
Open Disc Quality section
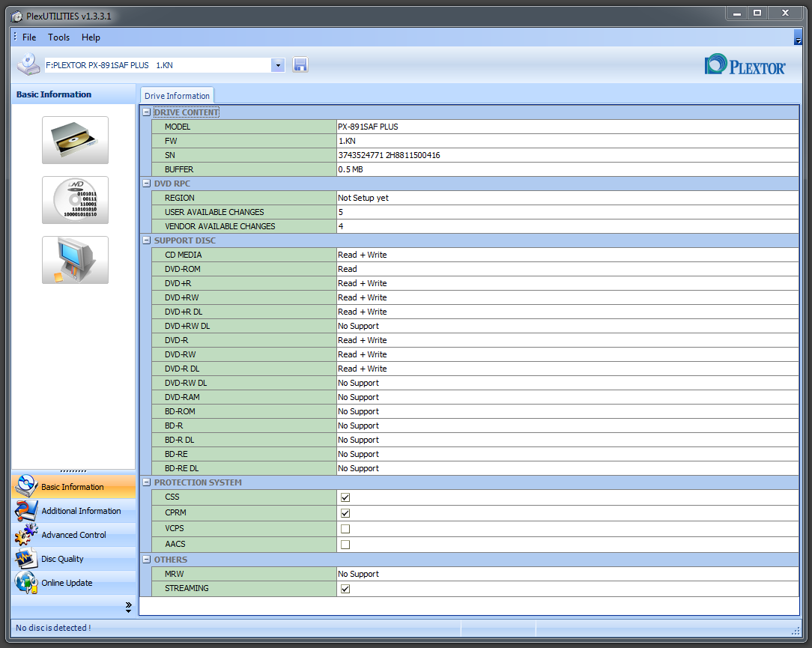click(x=73, y=559)
